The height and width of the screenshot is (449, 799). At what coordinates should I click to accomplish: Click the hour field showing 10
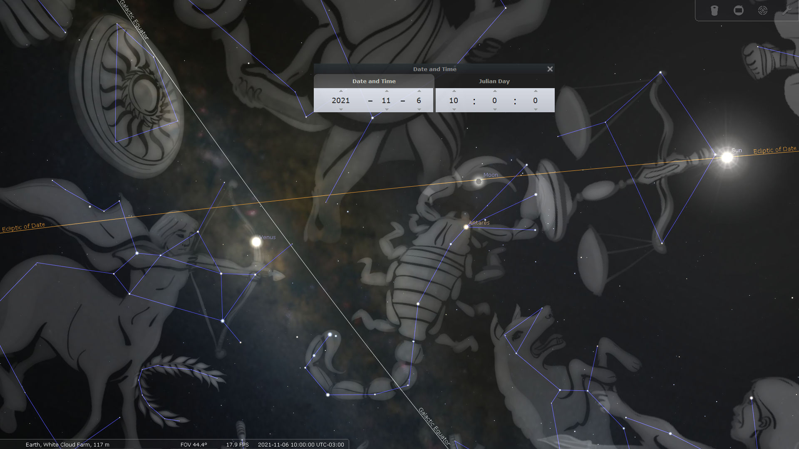[454, 101]
